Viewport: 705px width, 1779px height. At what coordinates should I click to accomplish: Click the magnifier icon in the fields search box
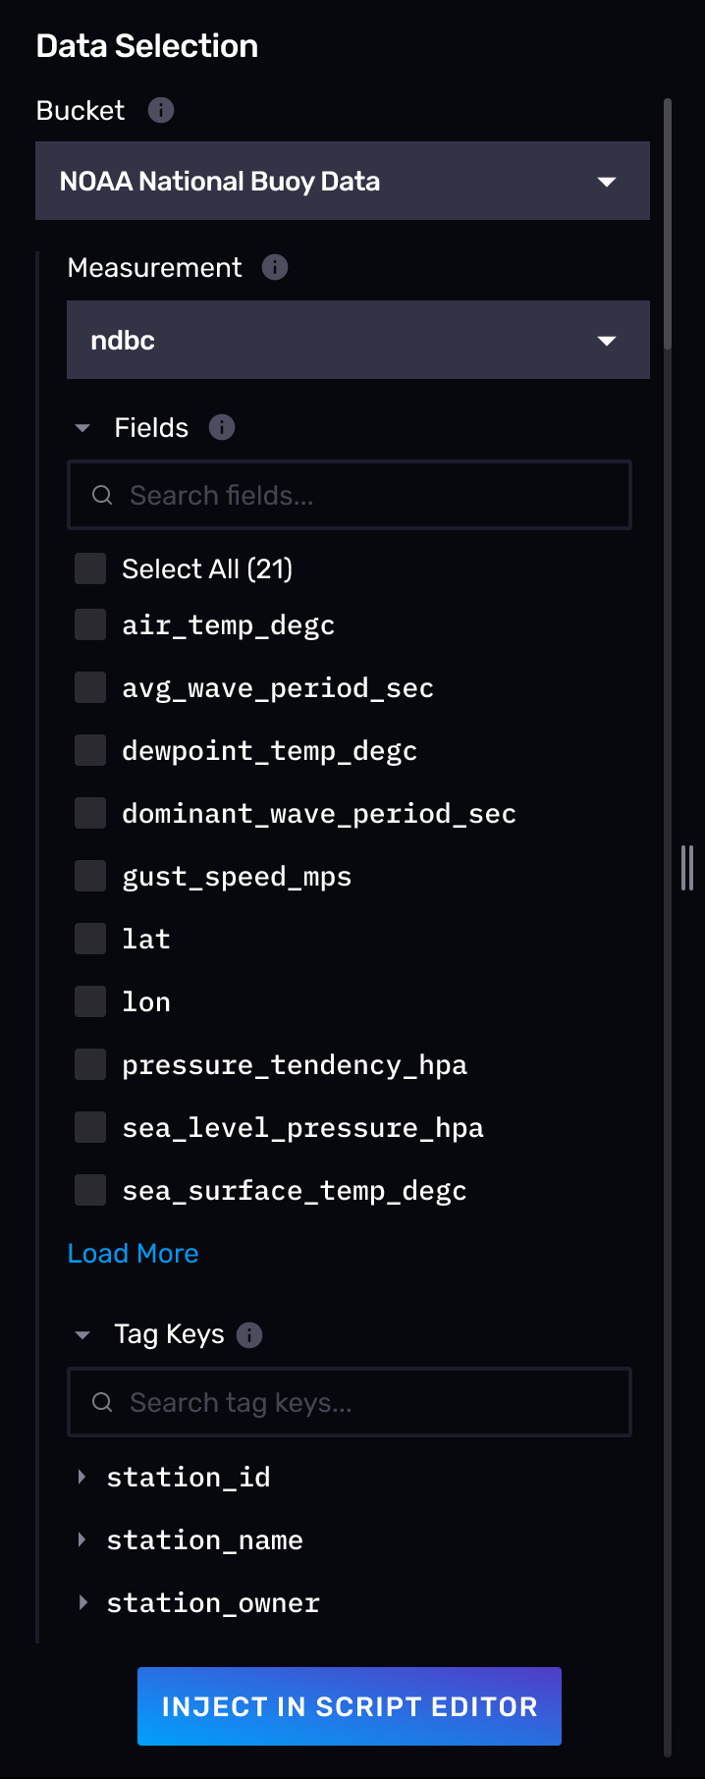point(101,495)
